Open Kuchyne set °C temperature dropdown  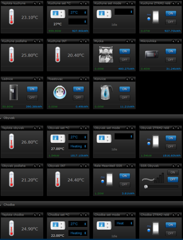[x=78, y=12]
